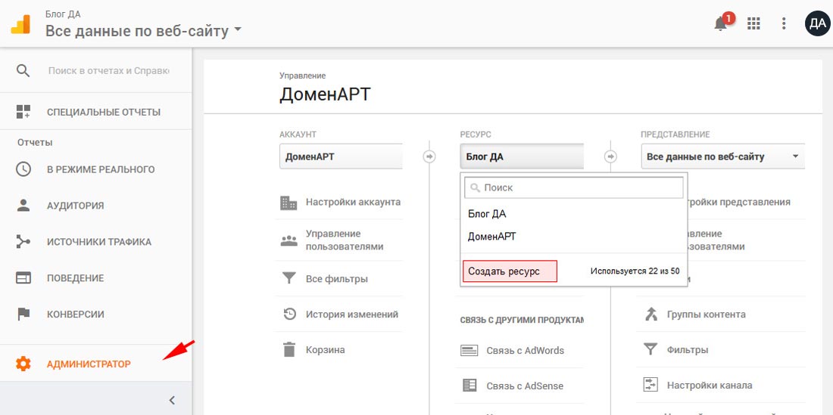Open Все фильтры link

click(x=337, y=279)
